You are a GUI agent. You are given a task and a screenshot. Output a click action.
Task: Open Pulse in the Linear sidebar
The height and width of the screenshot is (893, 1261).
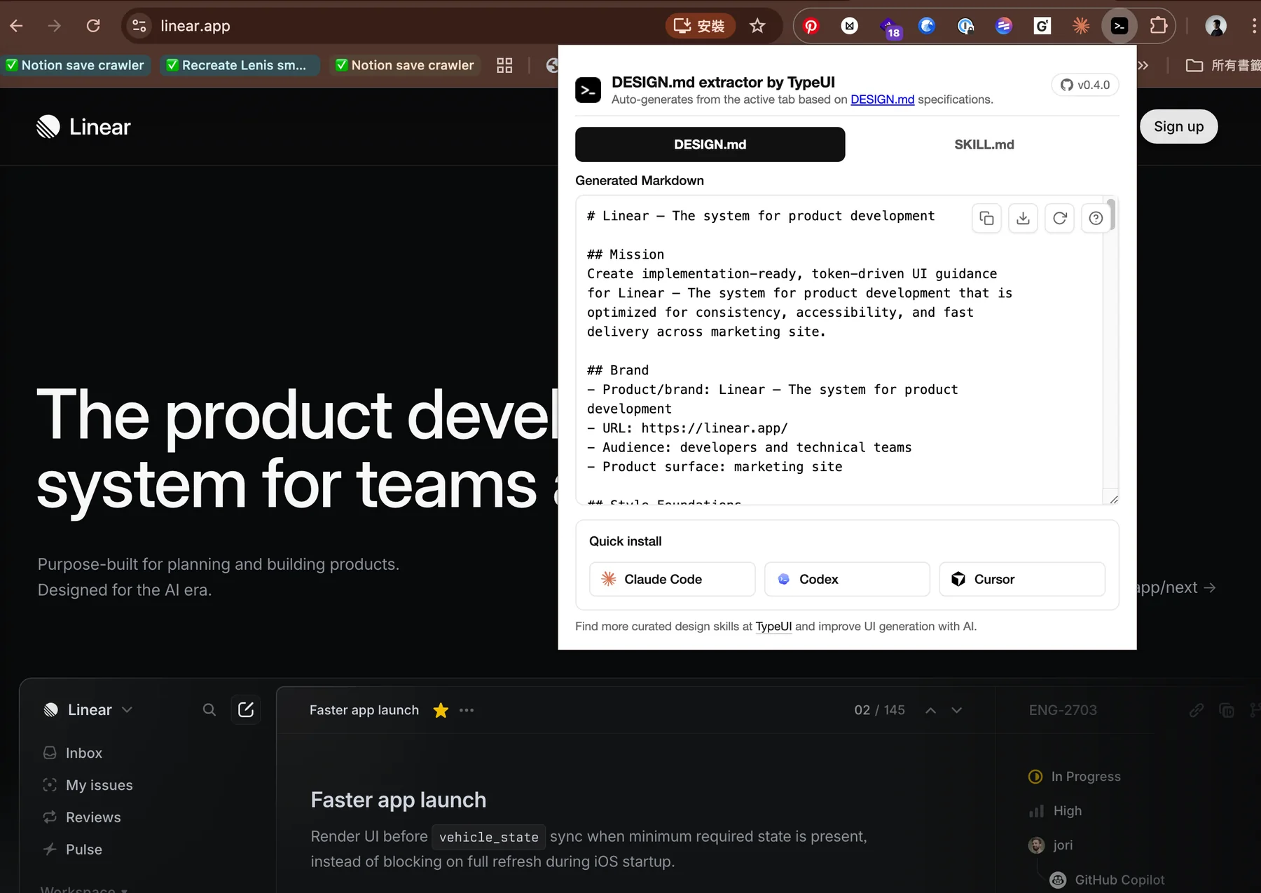[72, 850]
